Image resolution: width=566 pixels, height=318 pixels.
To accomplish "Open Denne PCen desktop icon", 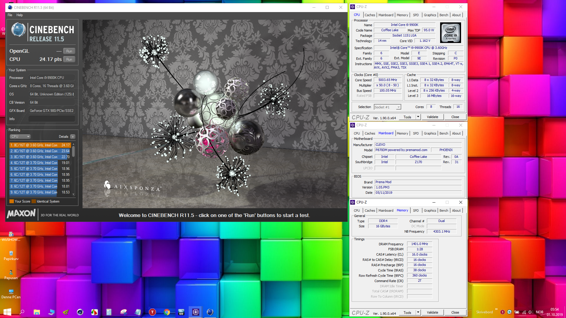I will pyautogui.click(x=11, y=294).
